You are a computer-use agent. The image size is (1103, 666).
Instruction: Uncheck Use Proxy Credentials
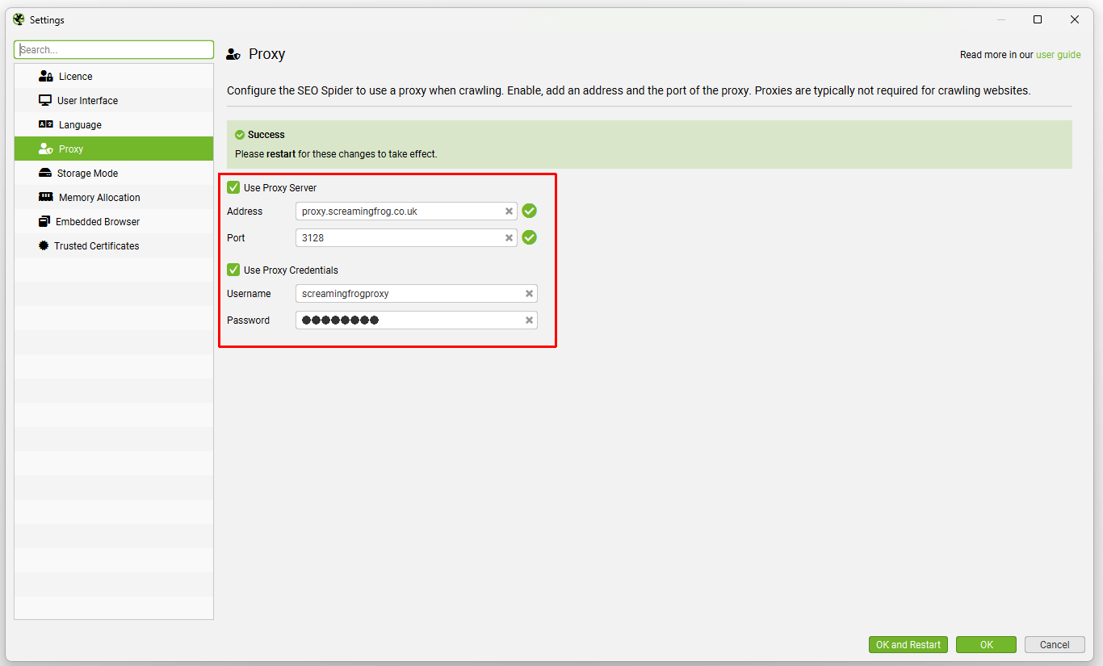pyautogui.click(x=233, y=270)
